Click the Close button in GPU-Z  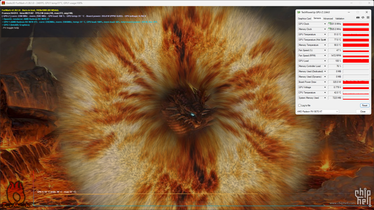tap(363, 112)
